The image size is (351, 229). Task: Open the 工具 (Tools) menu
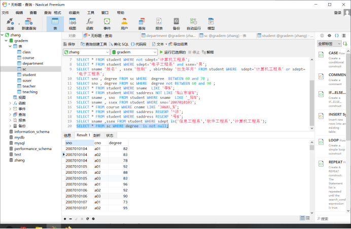point(91,13)
